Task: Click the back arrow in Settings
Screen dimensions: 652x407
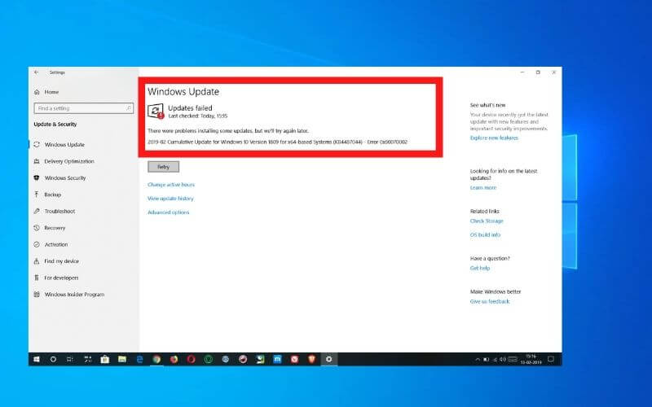Action: [36, 72]
